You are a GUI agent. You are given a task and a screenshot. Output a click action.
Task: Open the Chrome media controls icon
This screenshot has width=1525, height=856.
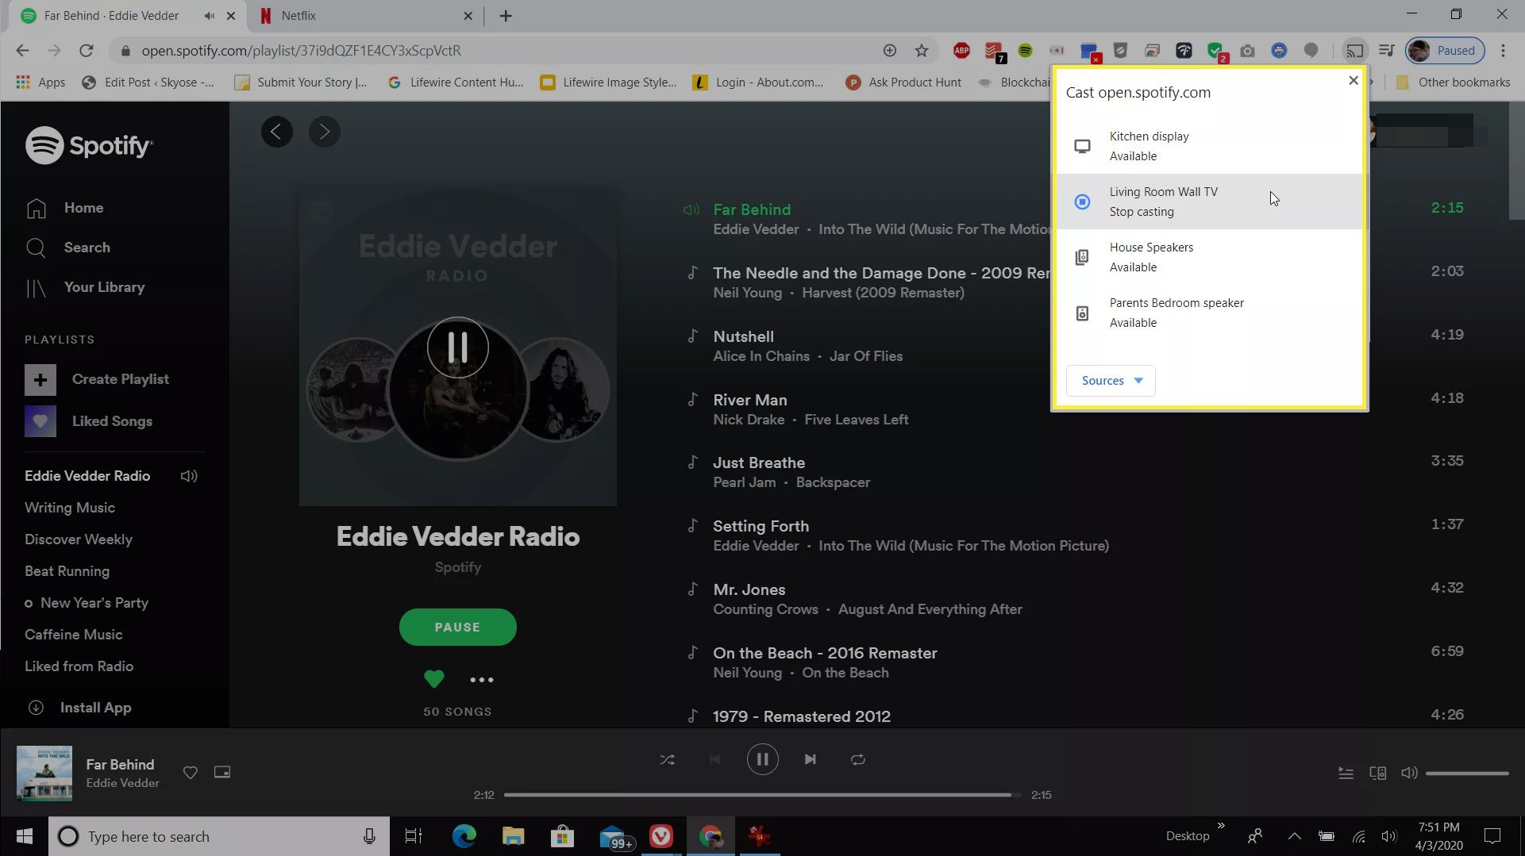(x=1386, y=51)
